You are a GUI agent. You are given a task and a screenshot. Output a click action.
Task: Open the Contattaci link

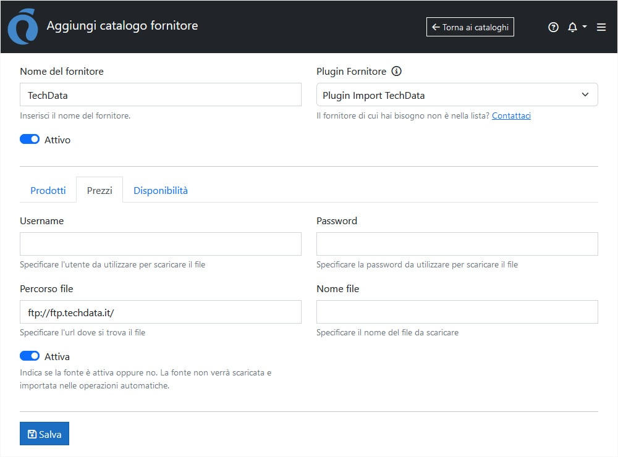[511, 115]
